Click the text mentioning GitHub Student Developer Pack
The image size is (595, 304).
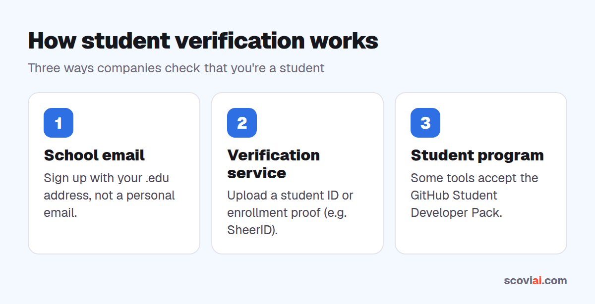pos(474,195)
